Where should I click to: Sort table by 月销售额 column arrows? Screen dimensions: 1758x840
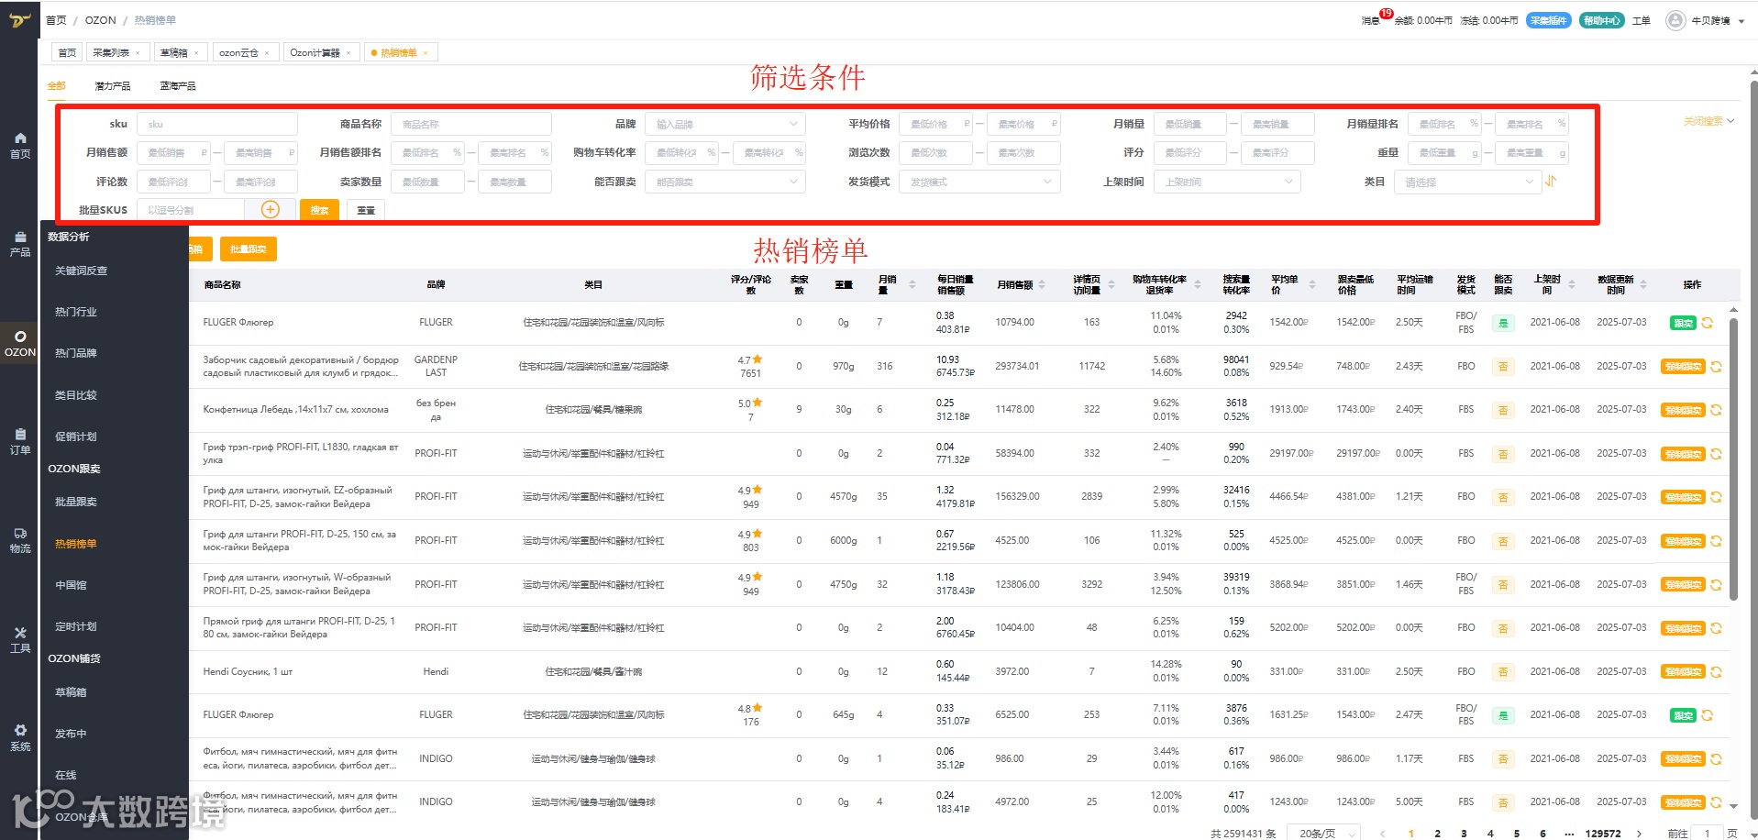pyautogui.click(x=1042, y=285)
